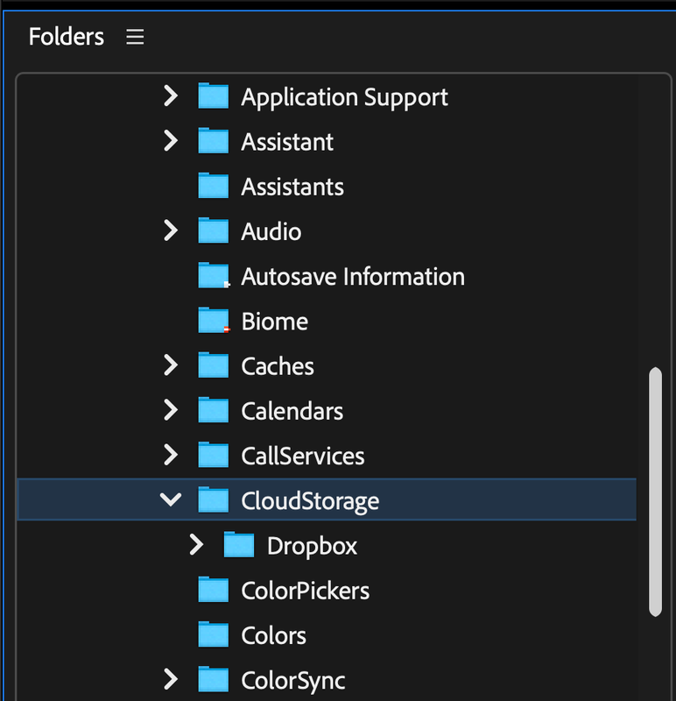Image resolution: width=676 pixels, height=701 pixels.
Task: Click the Application Support folder icon
Action: (213, 96)
